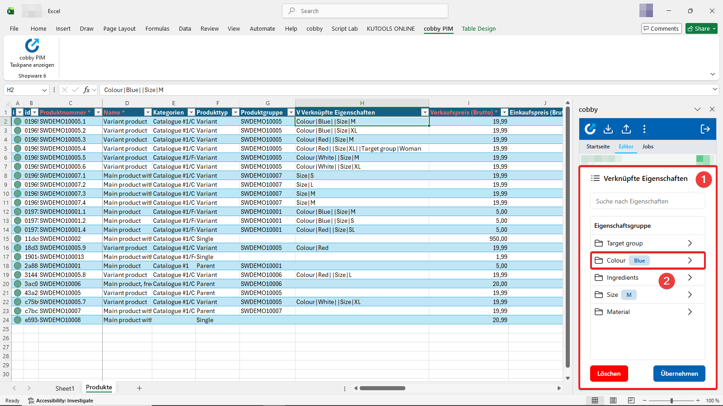Click the Insert Function fx icon
Image resolution: width=723 pixels, height=406 pixels.
pyautogui.click(x=87, y=89)
